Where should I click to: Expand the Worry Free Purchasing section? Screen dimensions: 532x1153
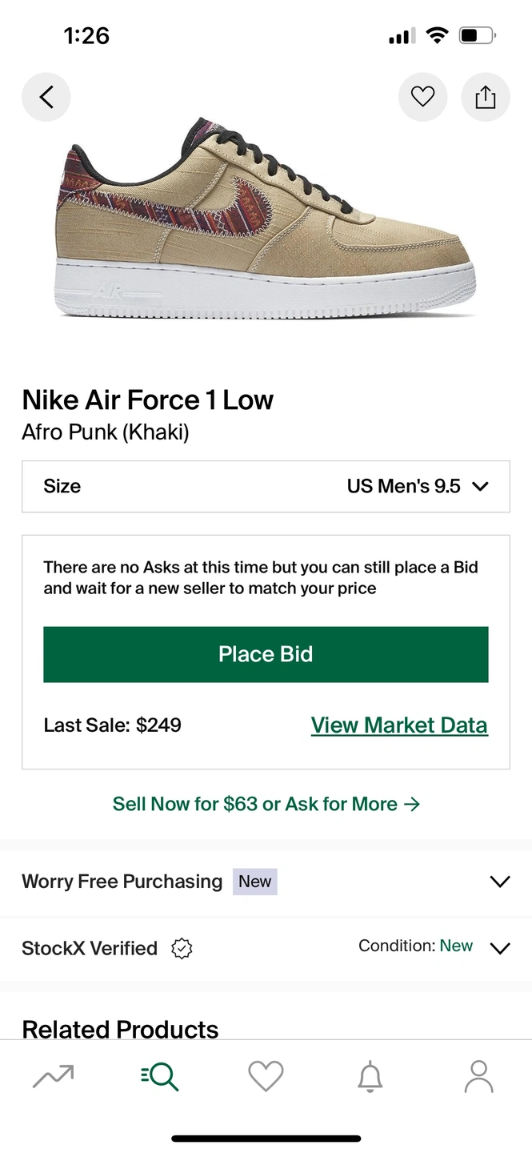[x=499, y=882]
